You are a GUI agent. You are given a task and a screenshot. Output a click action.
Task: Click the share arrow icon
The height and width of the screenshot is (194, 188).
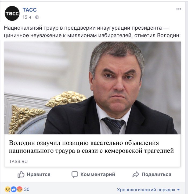[x=136, y=174]
